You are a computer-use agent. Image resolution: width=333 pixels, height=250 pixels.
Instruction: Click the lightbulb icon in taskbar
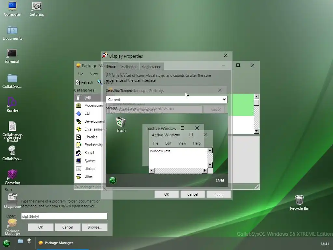pos(29,241)
